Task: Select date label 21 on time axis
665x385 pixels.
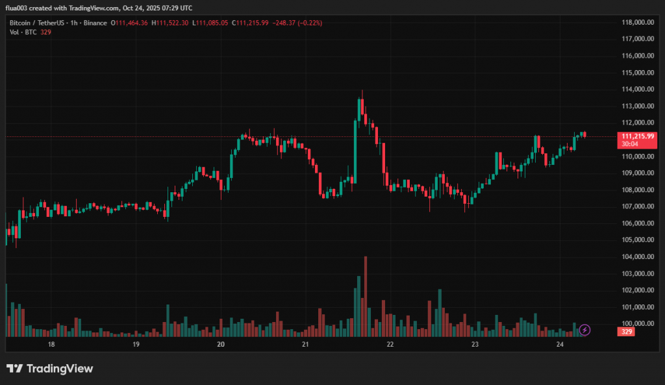Action: 305,344
